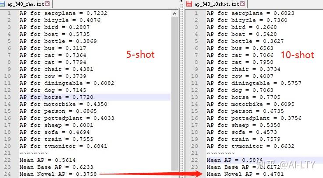Click line number 21 in the left pane
Image resolution: width=323 pixels, height=178 pixels.
[x=7, y=153]
